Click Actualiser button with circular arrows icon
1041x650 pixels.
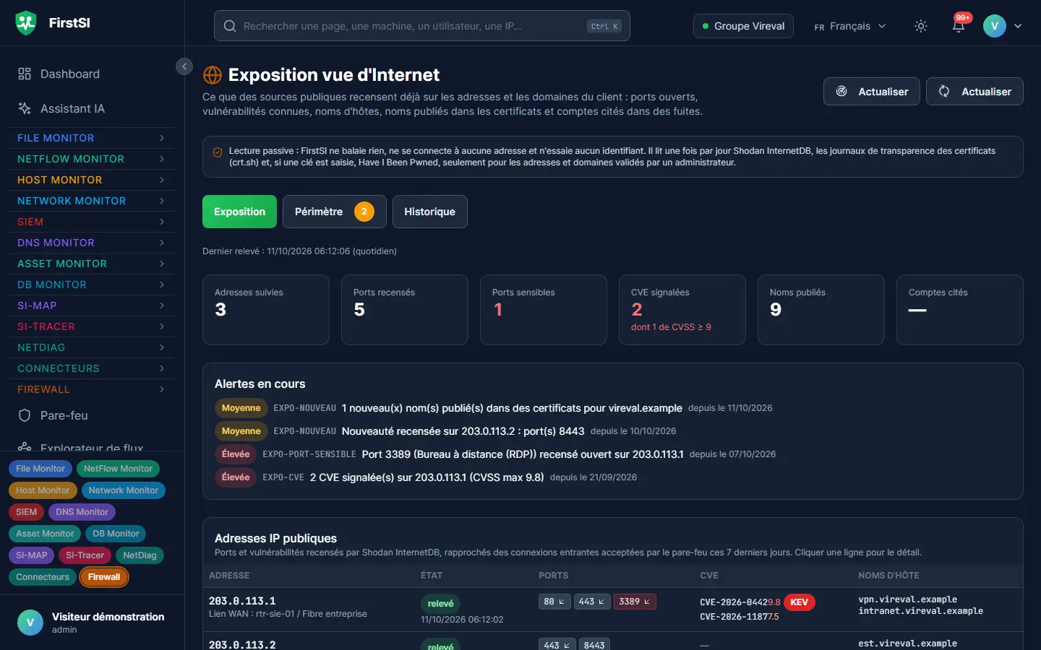pyautogui.click(x=974, y=92)
